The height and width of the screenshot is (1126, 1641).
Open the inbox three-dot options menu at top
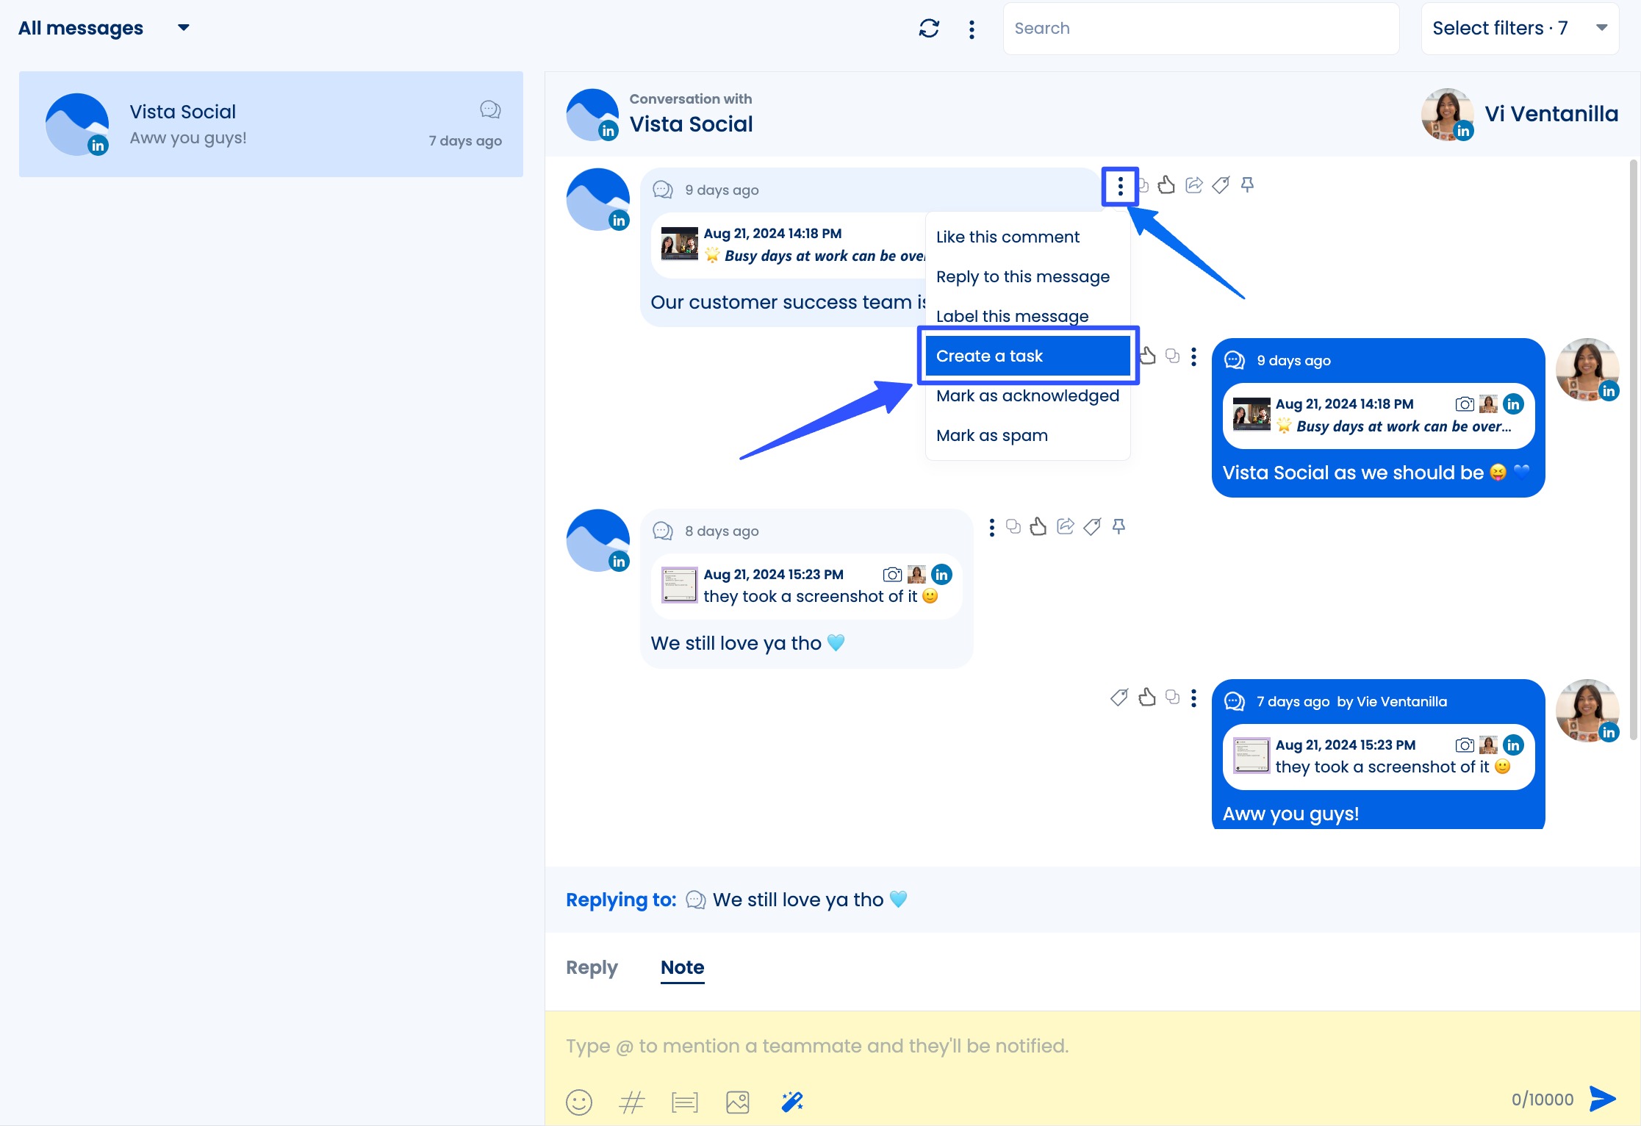click(972, 29)
